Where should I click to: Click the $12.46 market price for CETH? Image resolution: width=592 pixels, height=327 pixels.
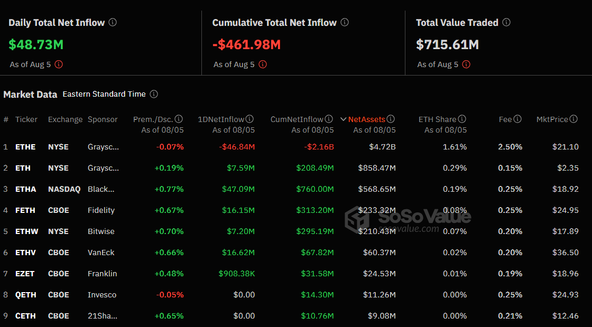point(565,316)
